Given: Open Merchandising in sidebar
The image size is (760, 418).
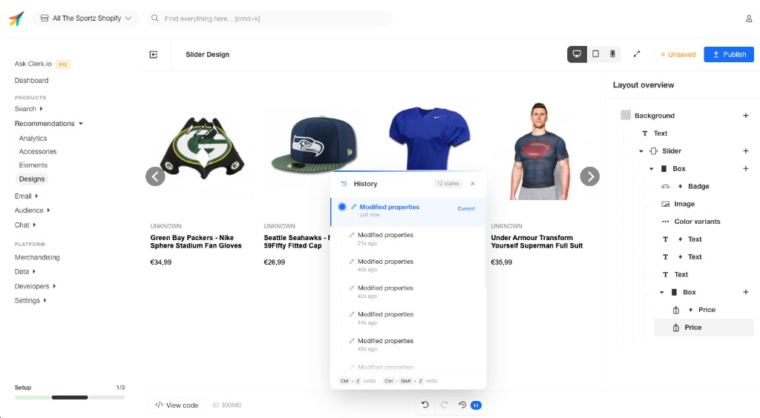Looking at the screenshot, I should 37,257.
